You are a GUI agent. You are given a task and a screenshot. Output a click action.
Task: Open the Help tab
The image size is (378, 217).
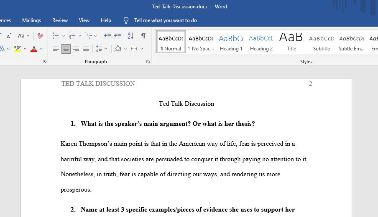[x=106, y=20]
